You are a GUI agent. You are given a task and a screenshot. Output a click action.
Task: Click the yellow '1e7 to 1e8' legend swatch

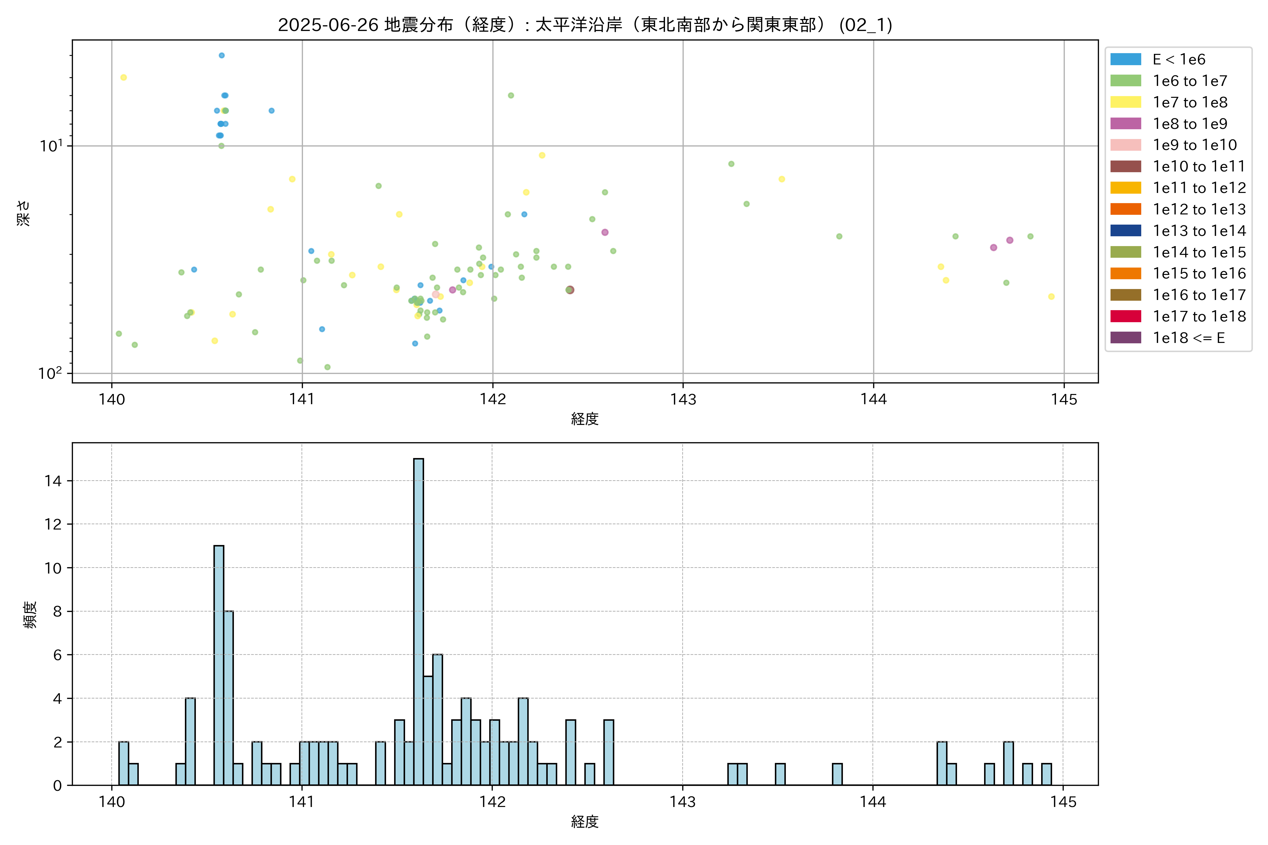(1126, 102)
